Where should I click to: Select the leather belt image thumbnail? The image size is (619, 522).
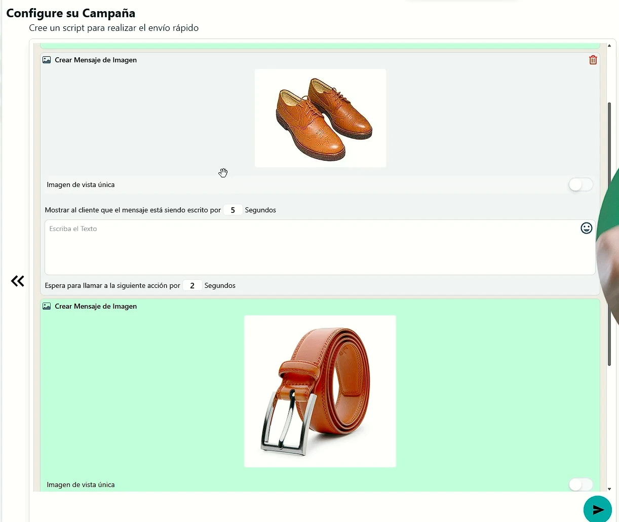click(x=320, y=391)
